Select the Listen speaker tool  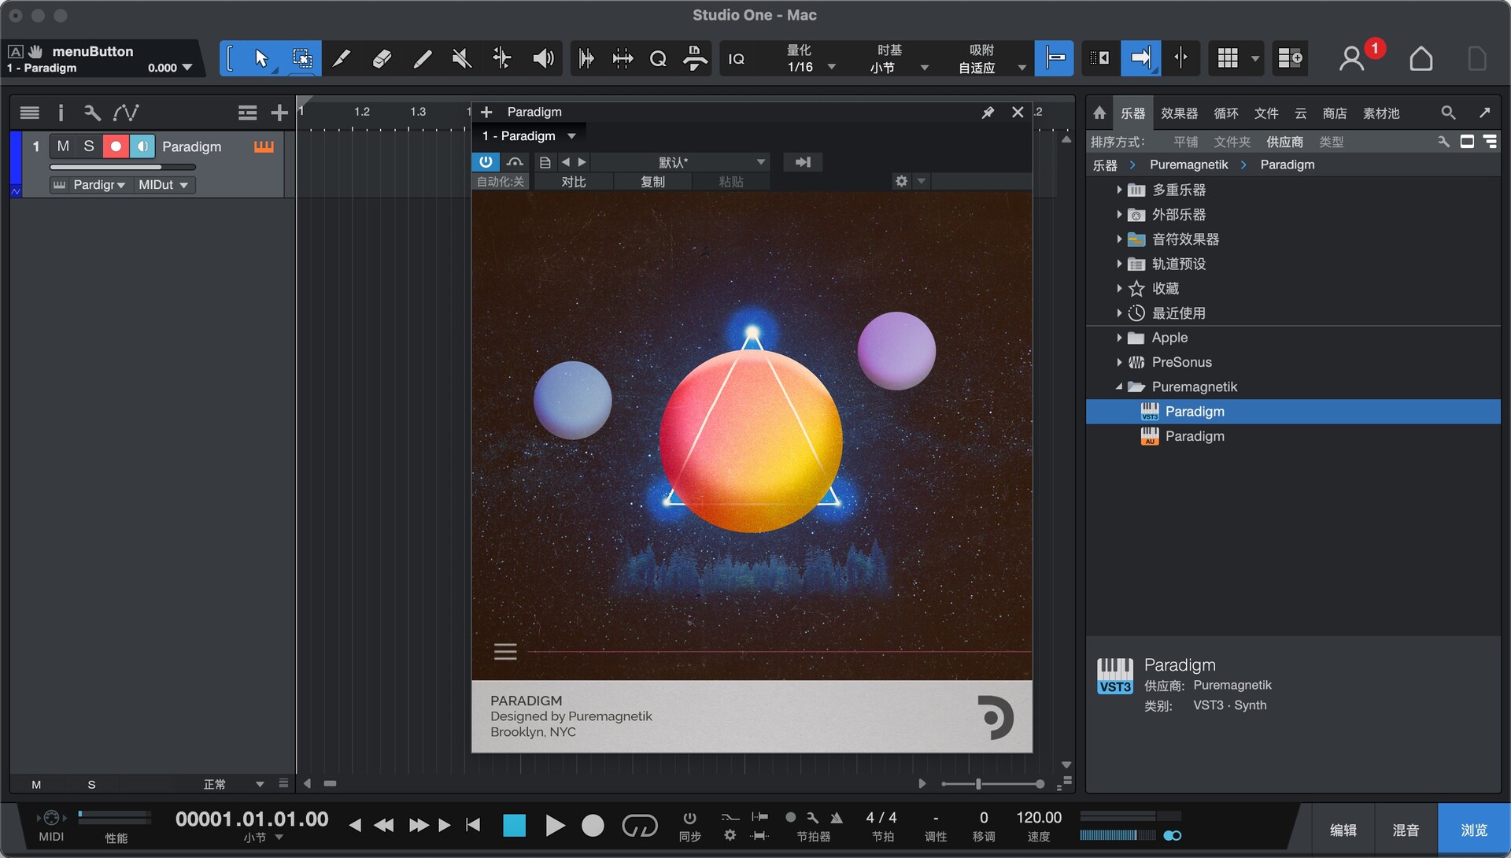(543, 58)
